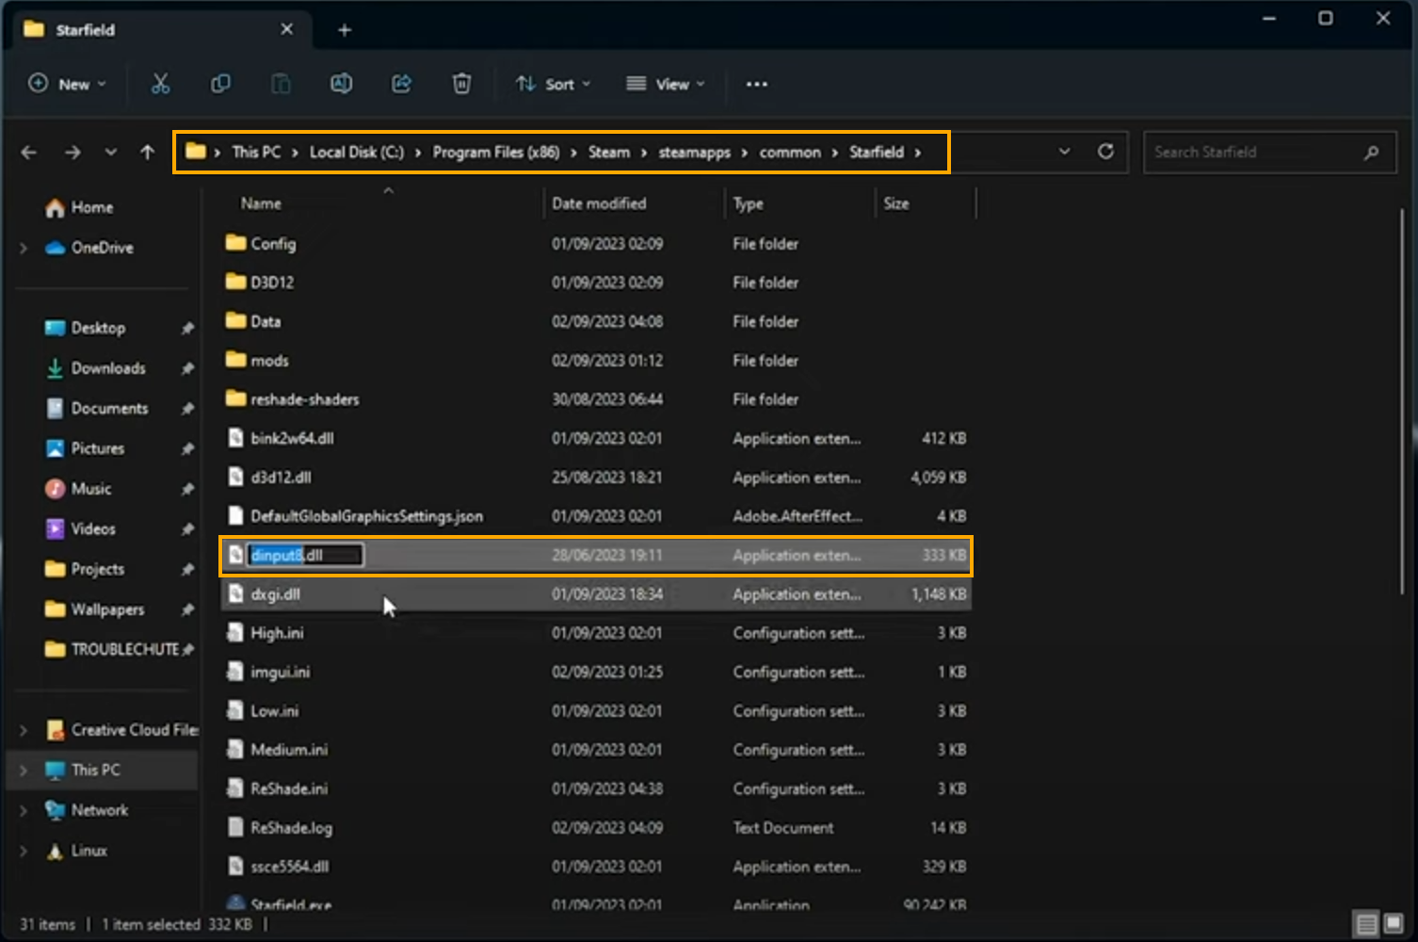Switch to large thumbnails view icon in status bar
1418x942 pixels.
click(1394, 924)
